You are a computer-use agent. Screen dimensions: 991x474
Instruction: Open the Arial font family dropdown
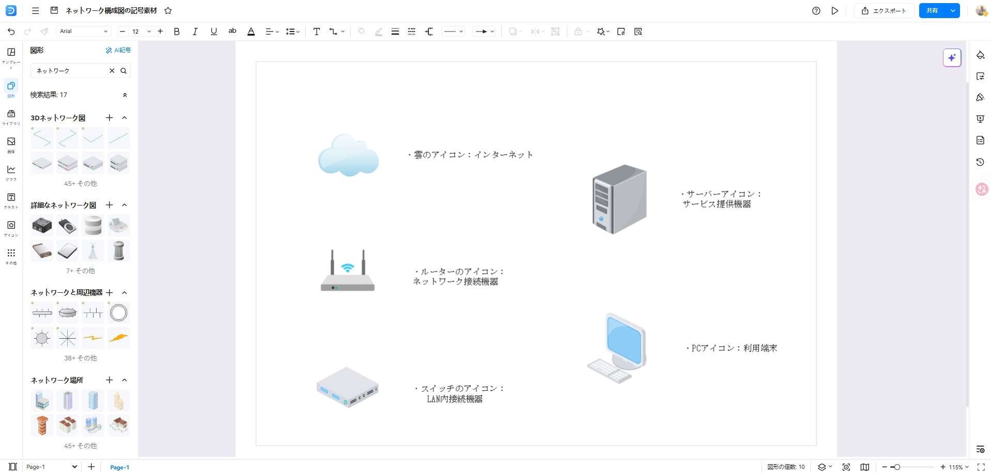pyautogui.click(x=83, y=31)
